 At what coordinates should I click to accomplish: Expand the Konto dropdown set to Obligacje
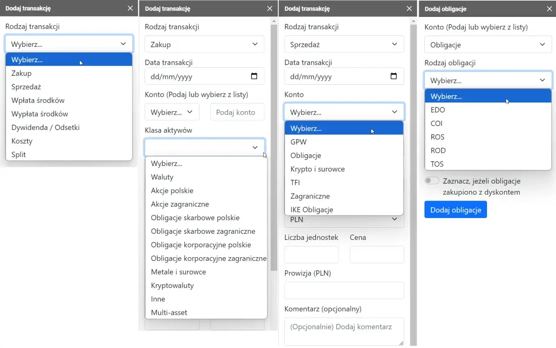click(487, 45)
